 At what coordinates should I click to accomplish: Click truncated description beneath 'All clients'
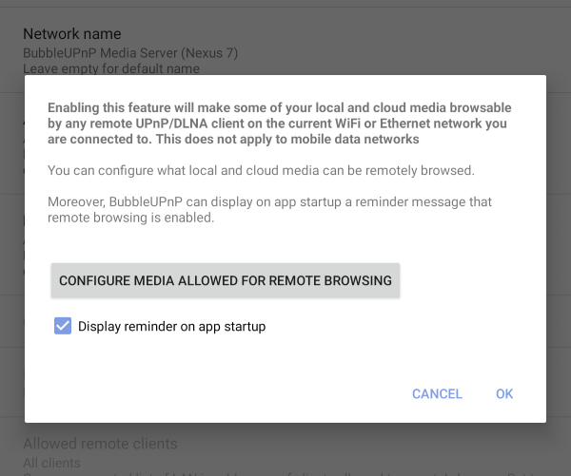[x=285, y=473]
